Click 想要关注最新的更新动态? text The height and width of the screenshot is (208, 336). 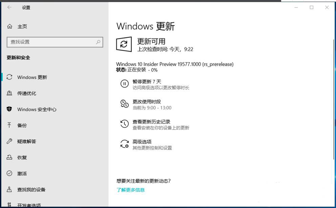tap(144, 181)
